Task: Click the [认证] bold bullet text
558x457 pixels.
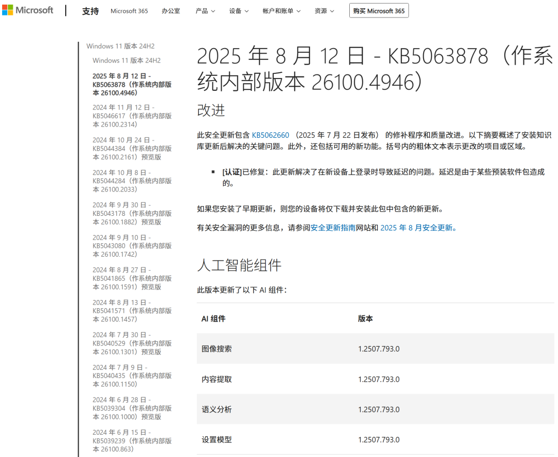Action: 232,172
